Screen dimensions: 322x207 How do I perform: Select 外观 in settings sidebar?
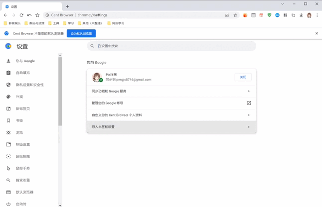[x=19, y=97]
